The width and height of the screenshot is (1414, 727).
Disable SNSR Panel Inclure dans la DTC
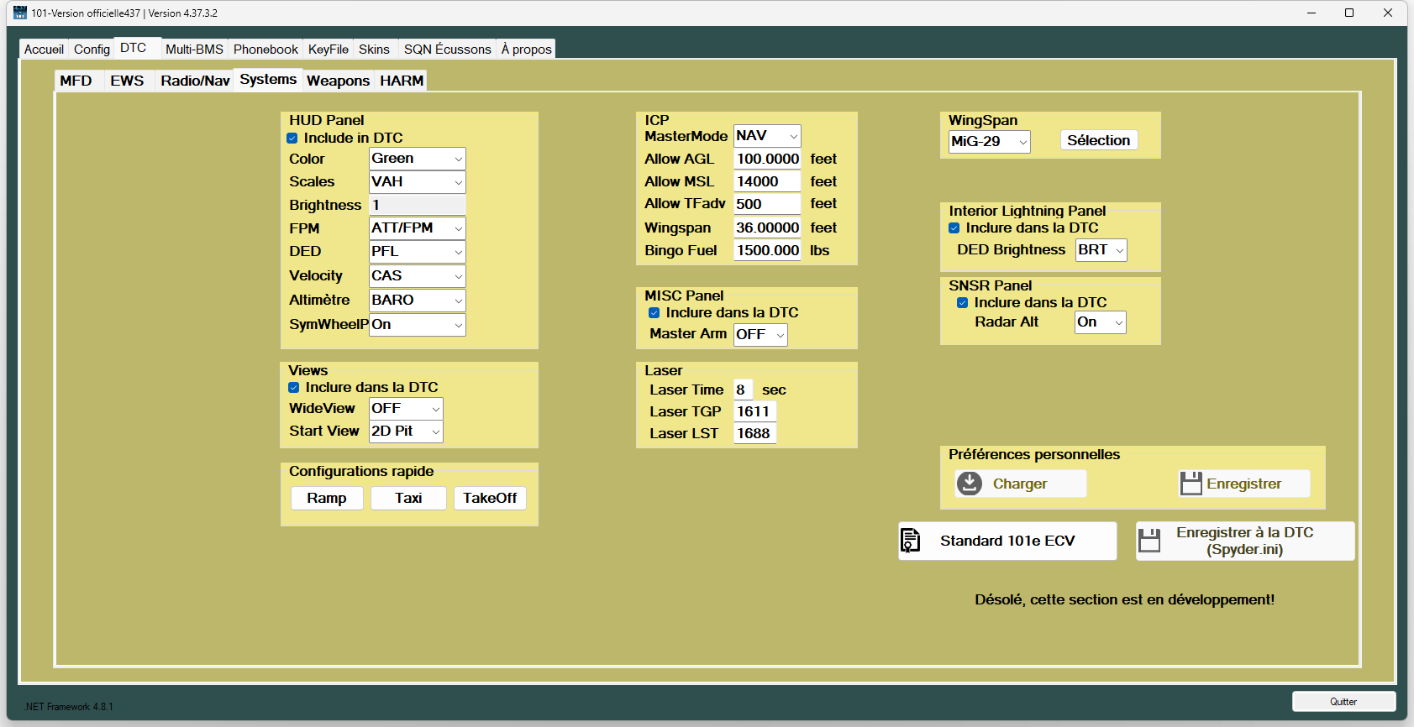pyautogui.click(x=963, y=303)
